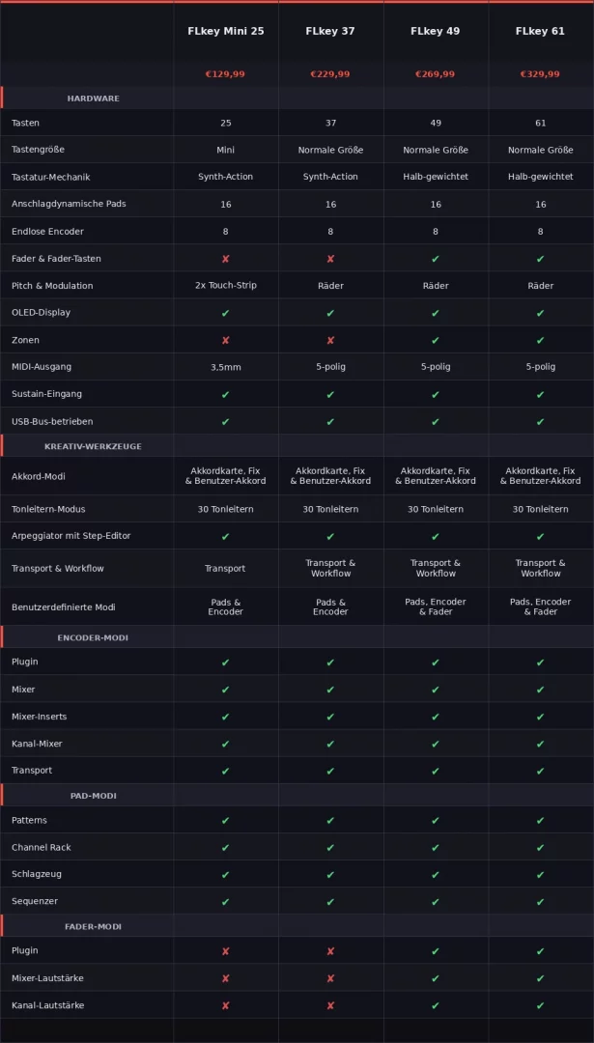Viewport: 594px width, 1043px height.
Task: Click Pads, Encoder & Fader under FLkey 61
Action: click(540, 606)
